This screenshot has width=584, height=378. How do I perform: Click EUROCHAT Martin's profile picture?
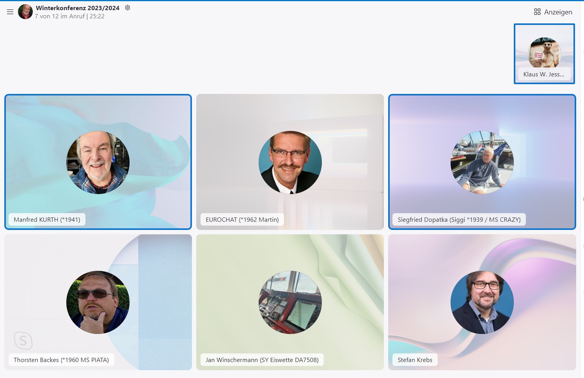[x=290, y=163]
